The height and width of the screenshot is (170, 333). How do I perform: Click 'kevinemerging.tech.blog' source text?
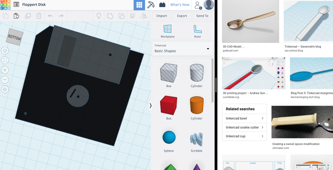pyautogui.click(x=305, y=97)
